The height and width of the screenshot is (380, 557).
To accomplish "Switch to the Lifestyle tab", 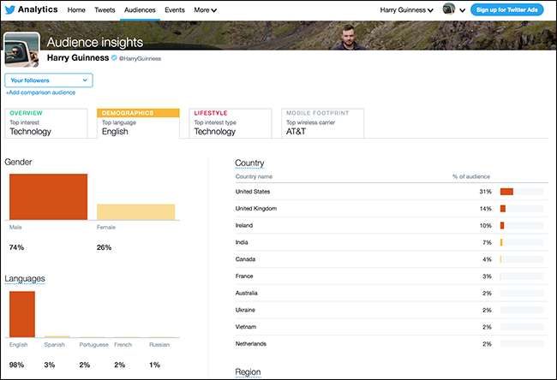I will (231, 123).
